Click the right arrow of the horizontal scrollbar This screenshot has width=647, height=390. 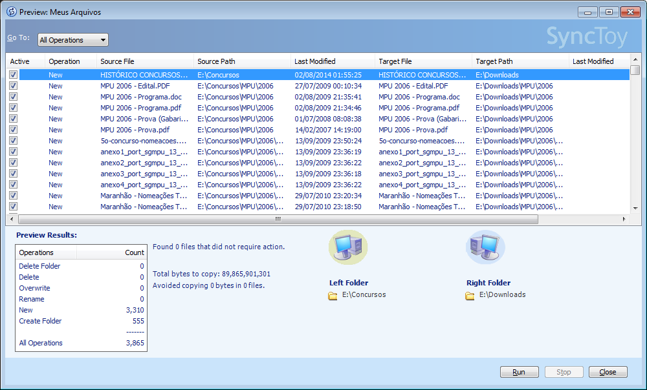[624, 219]
